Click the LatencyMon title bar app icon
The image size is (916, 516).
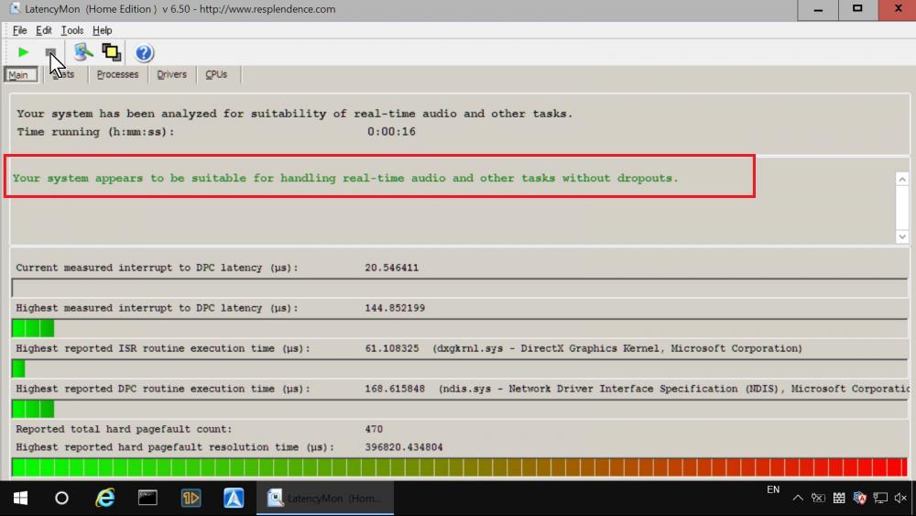click(15, 9)
